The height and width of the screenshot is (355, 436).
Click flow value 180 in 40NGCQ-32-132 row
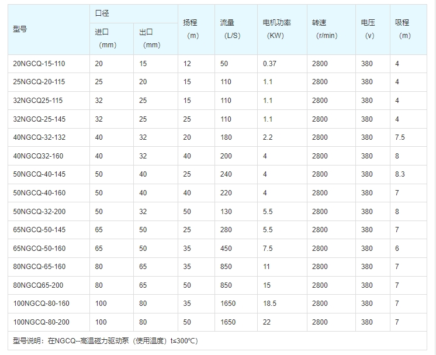tap(226, 137)
